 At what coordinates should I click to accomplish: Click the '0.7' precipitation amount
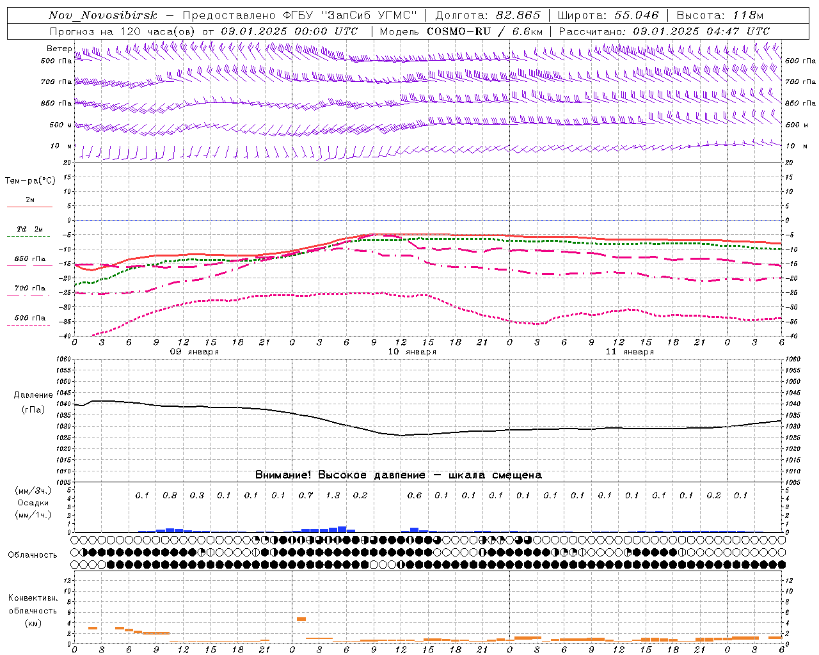pyautogui.click(x=306, y=496)
